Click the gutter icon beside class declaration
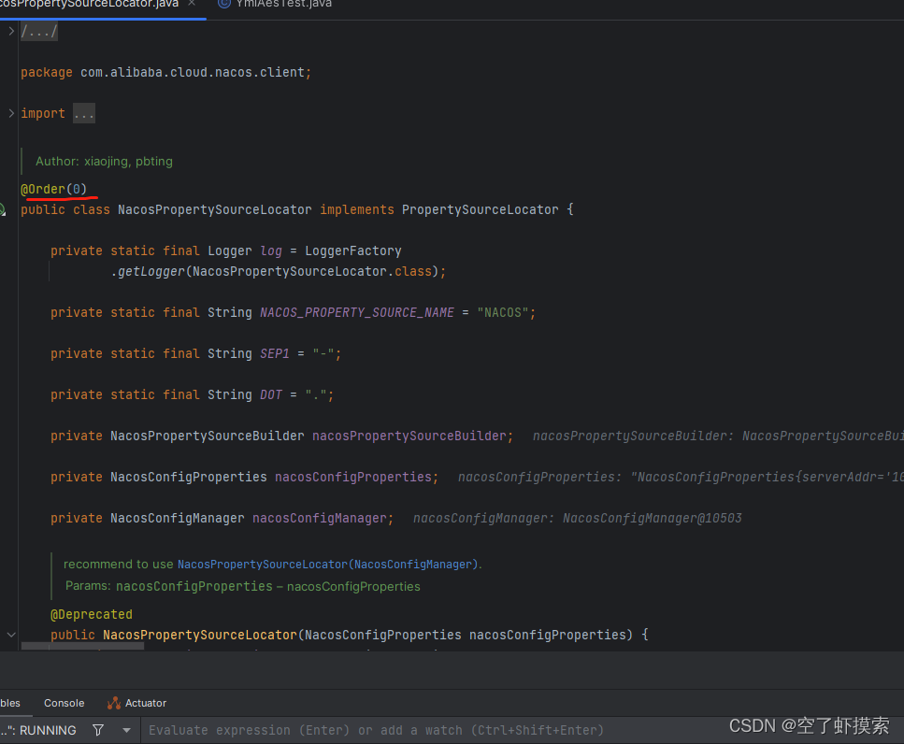This screenshot has width=904, height=744. [2, 209]
